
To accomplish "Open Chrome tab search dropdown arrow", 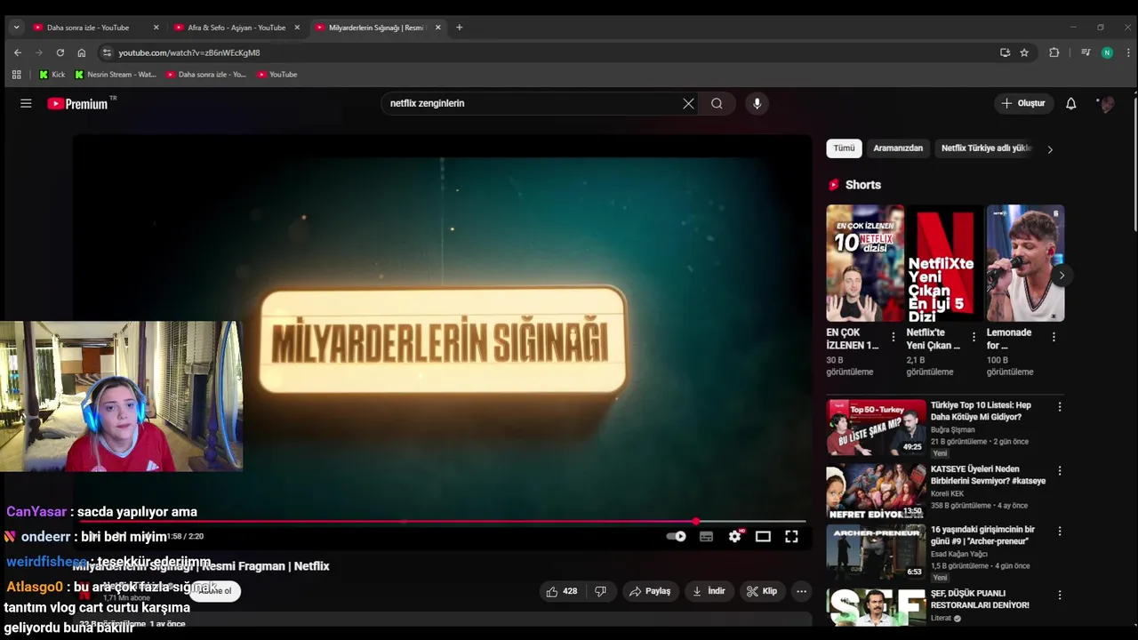I will pyautogui.click(x=16, y=28).
